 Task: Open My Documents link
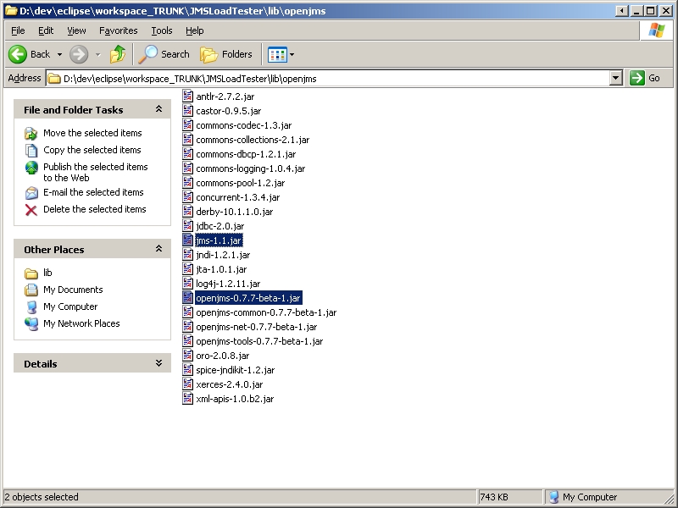(73, 290)
